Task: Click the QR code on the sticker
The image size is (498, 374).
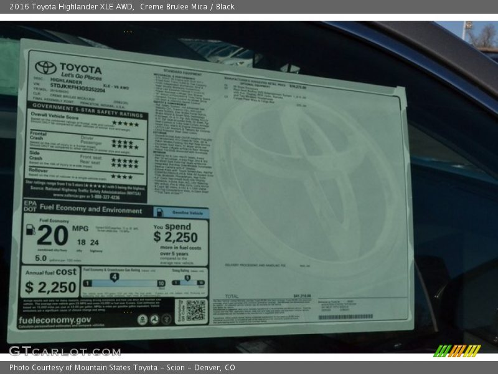Action: click(195, 310)
